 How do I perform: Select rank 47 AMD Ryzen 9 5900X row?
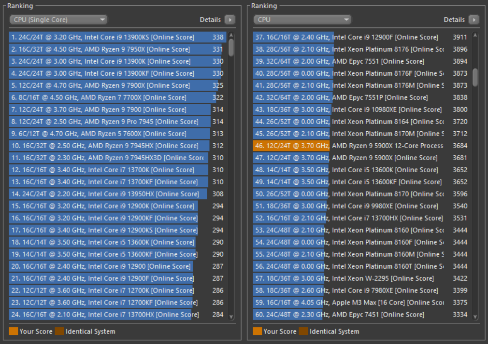pos(361,158)
